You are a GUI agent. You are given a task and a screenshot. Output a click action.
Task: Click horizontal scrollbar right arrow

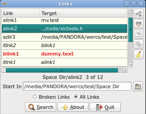click(125, 70)
